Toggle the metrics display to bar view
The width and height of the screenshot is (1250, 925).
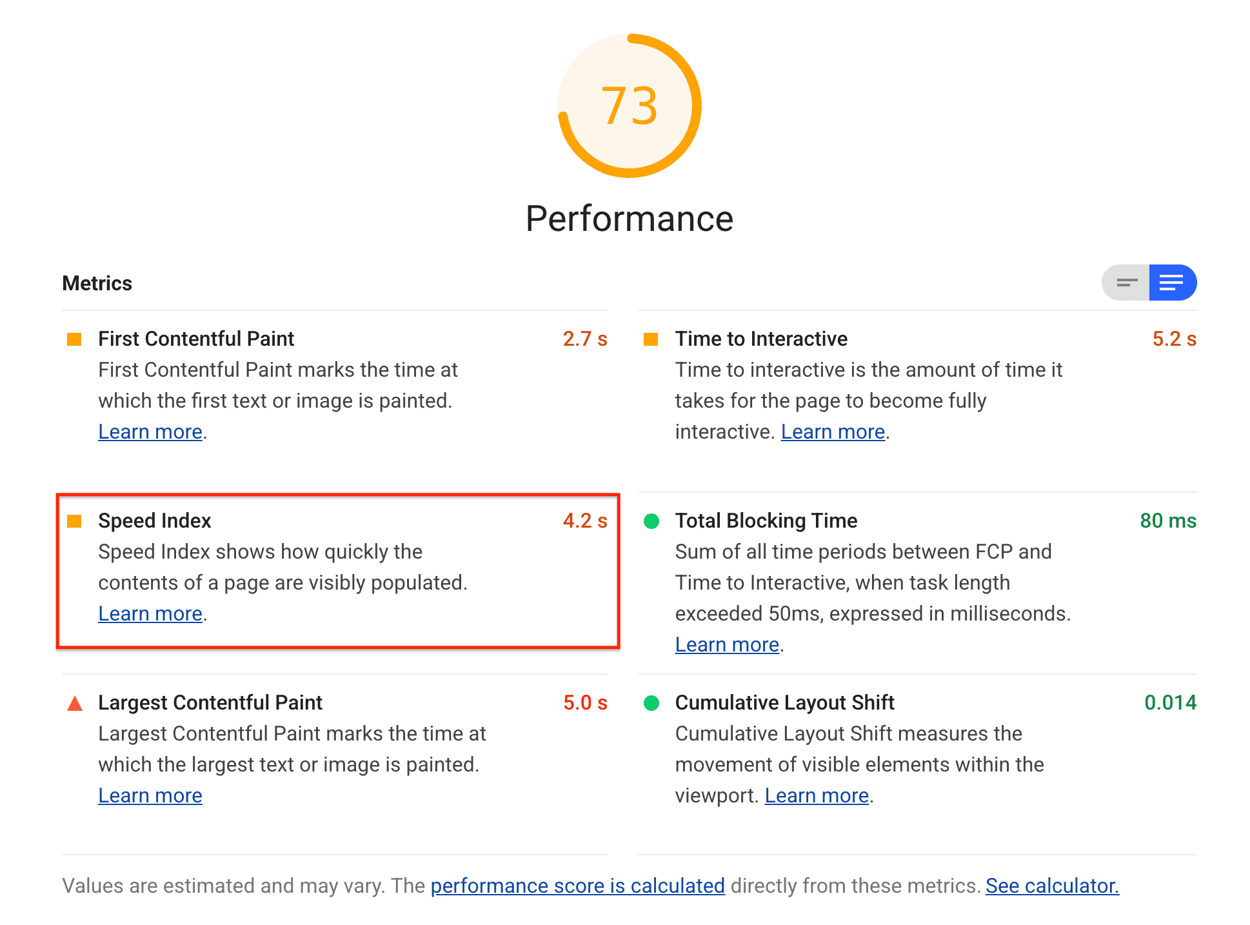pyautogui.click(x=1126, y=284)
